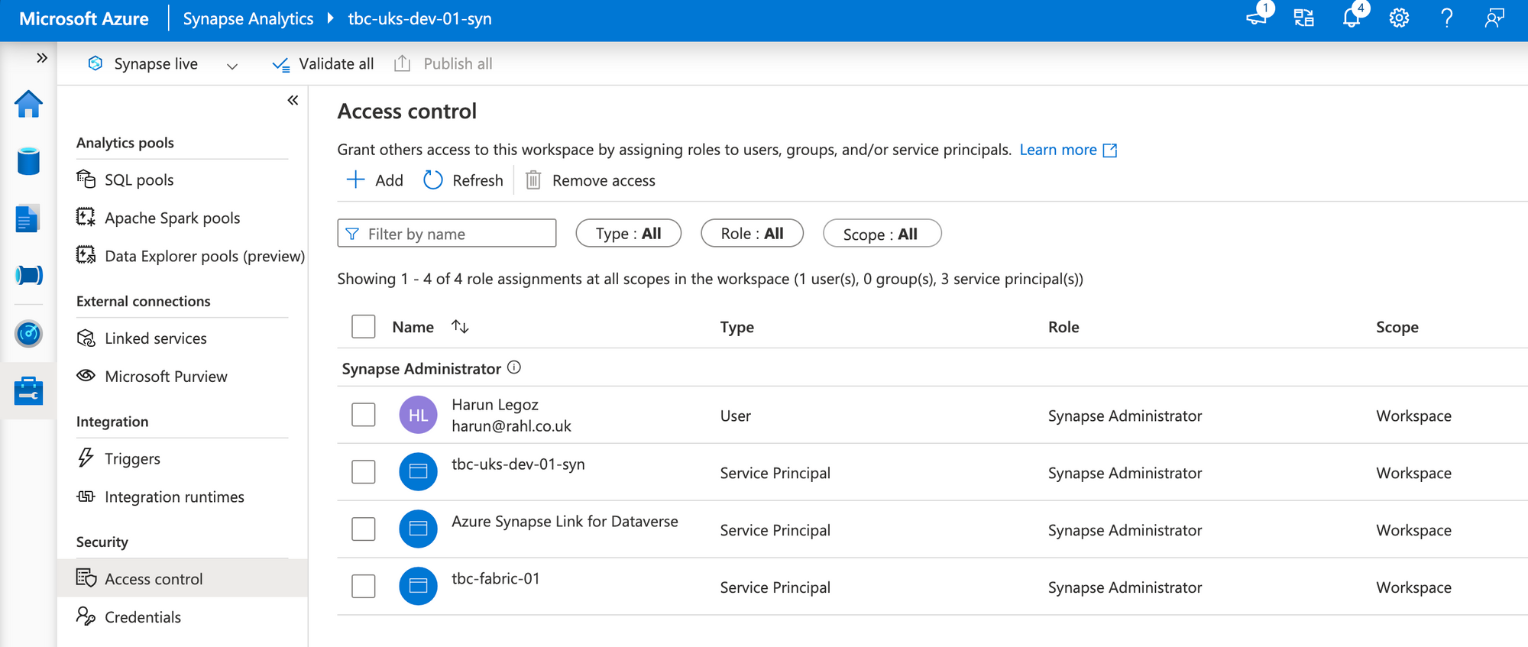Click the tbc-uks-dev-01-syn service principal icon
This screenshot has width=1528, height=647.
[418, 471]
